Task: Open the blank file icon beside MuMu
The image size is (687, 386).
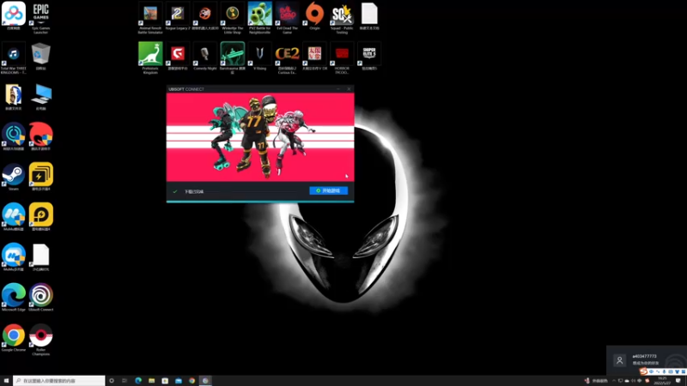Action: click(40, 256)
